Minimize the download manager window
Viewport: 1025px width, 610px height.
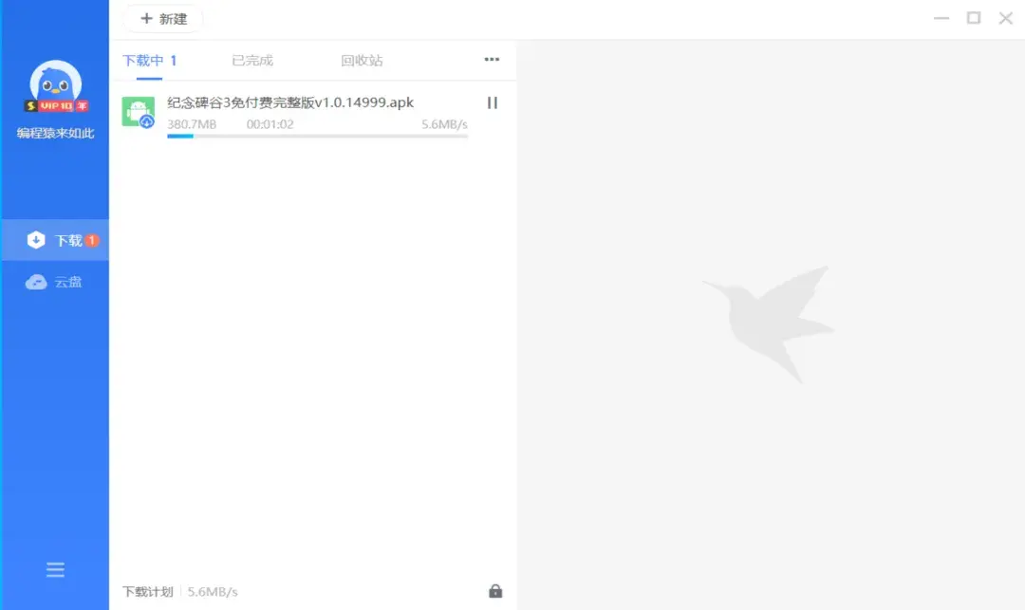coord(941,18)
